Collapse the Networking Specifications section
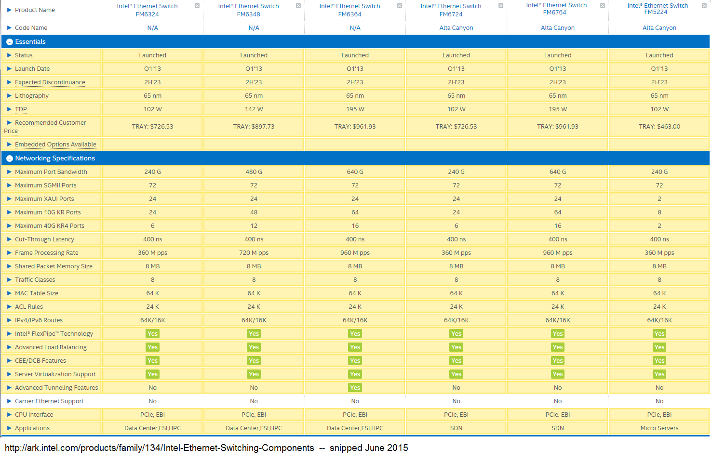Viewport: 712px width, 462px height. (9, 158)
